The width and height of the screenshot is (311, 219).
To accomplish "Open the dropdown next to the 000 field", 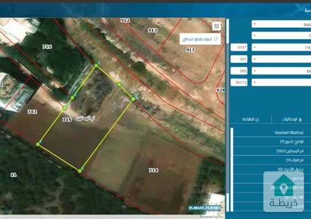I will pos(281,71).
